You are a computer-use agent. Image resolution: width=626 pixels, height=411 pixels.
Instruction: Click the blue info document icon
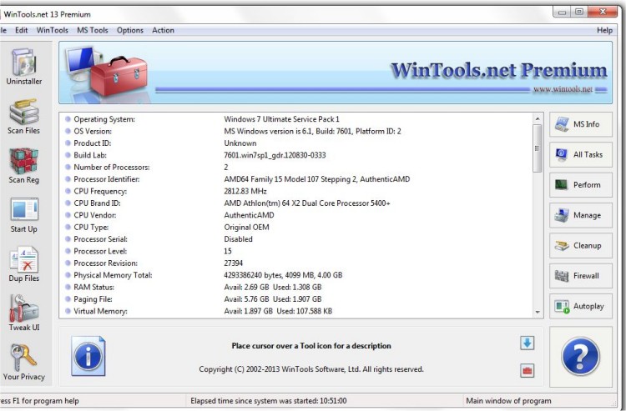tap(88, 356)
